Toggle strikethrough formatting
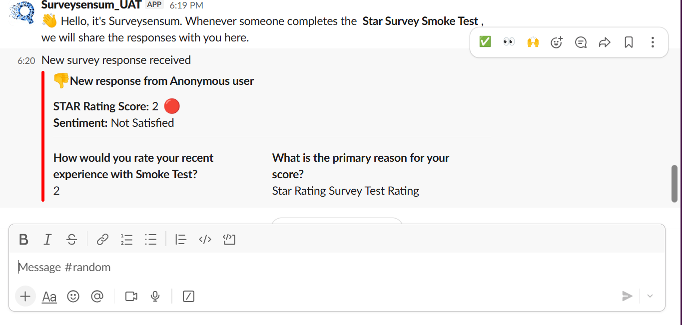The height and width of the screenshot is (325, 682). (72, 240)
